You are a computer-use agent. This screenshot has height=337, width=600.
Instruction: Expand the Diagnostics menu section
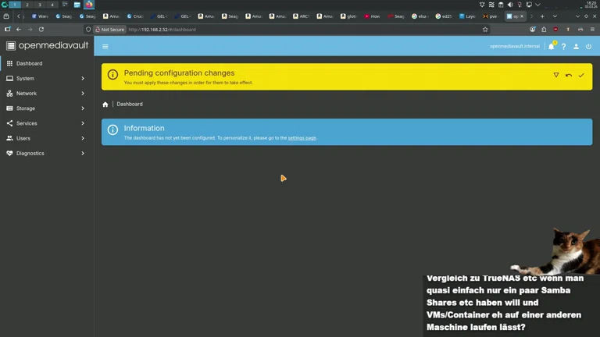46,154
